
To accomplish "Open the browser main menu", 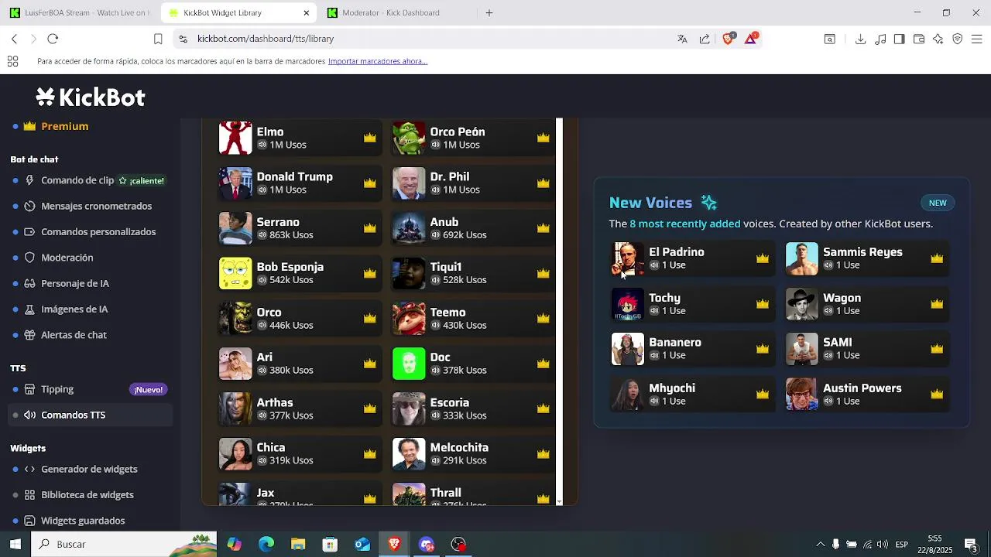I will [x=976, y=39].
